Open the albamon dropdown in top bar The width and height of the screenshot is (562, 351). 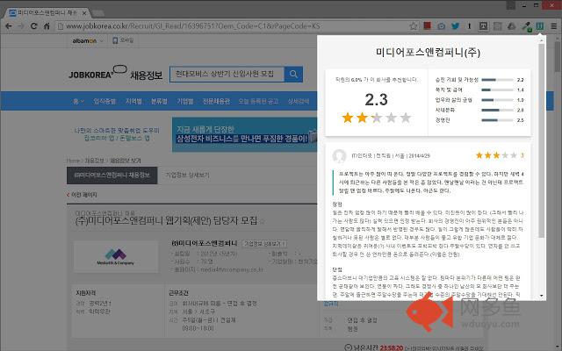pos(88,41)
